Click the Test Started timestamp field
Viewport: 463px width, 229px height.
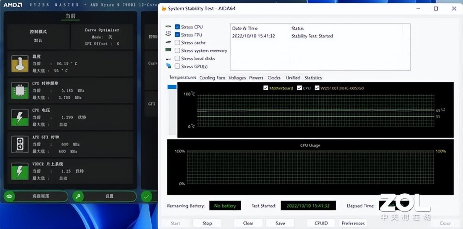[308, 206]
